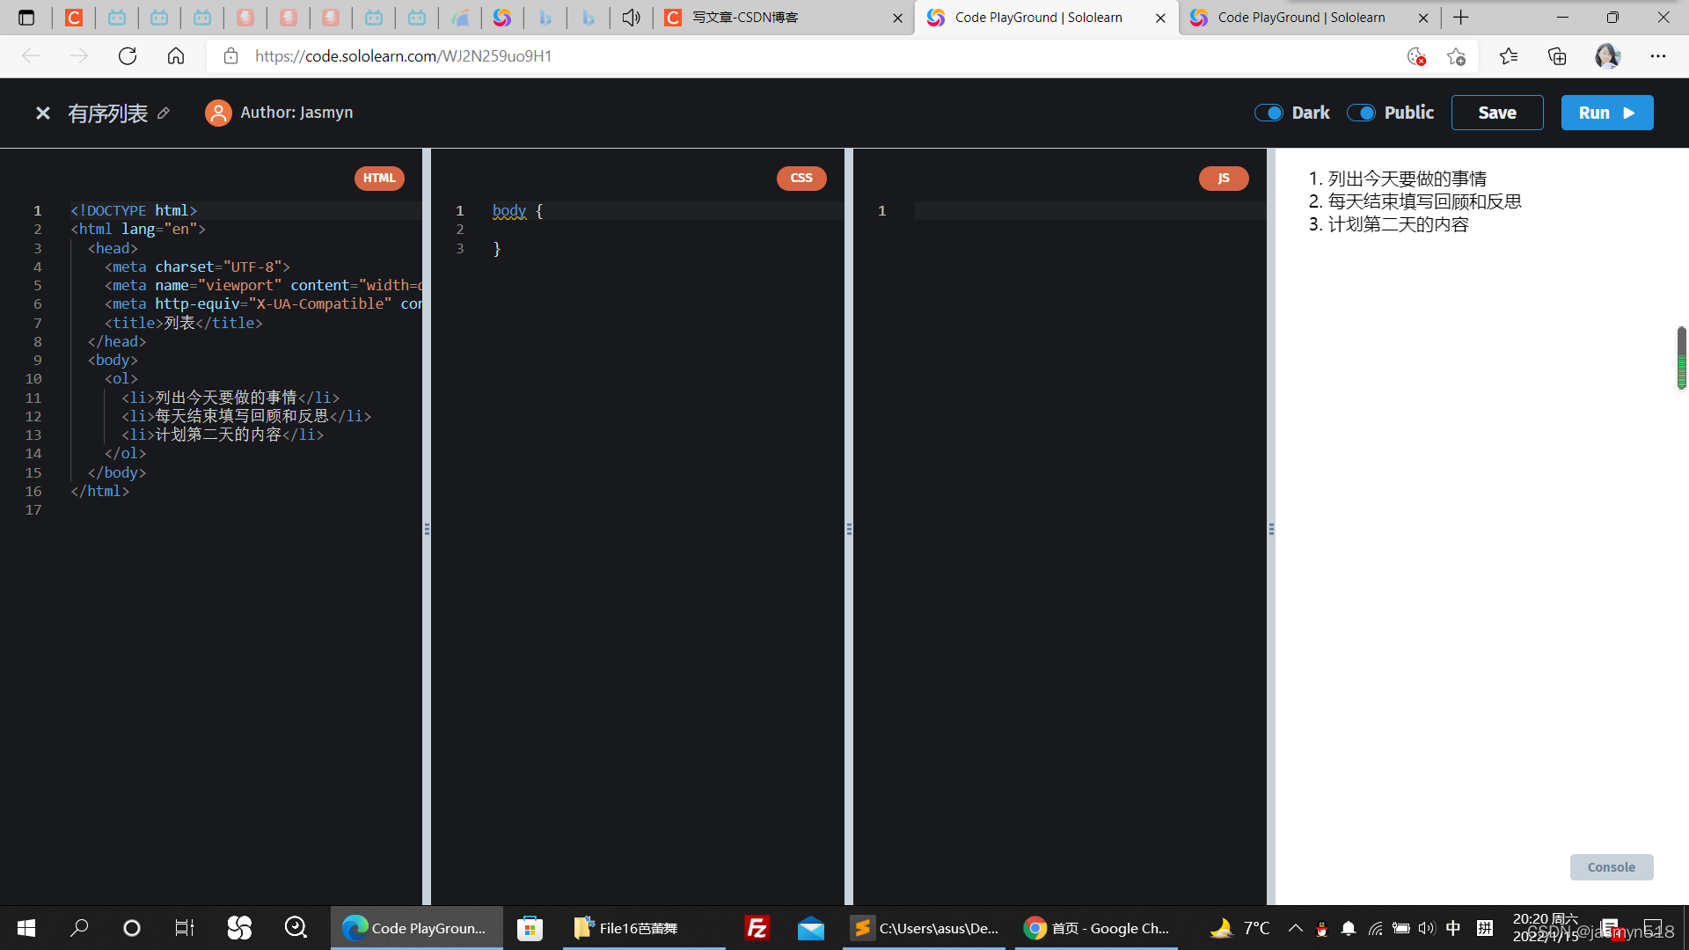
Task: Open the browser Settings and more menu
Action: [x=1658, y=56]
